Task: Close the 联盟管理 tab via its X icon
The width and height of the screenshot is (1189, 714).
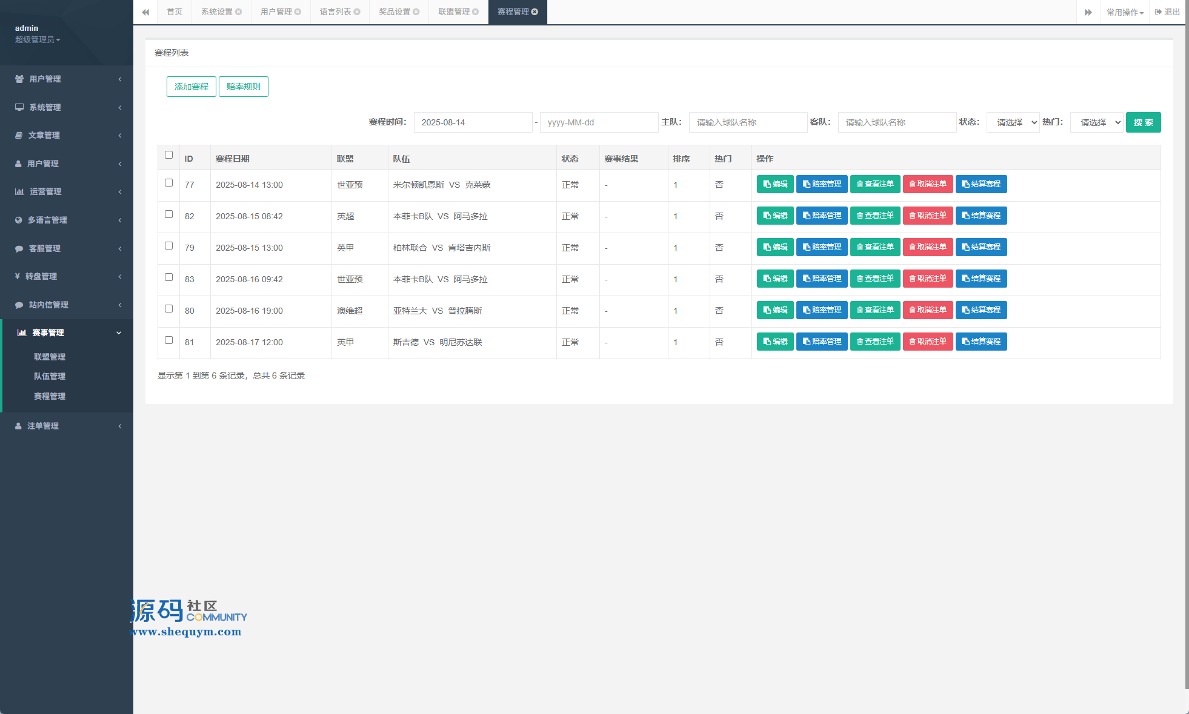Action: click(476, 12)
